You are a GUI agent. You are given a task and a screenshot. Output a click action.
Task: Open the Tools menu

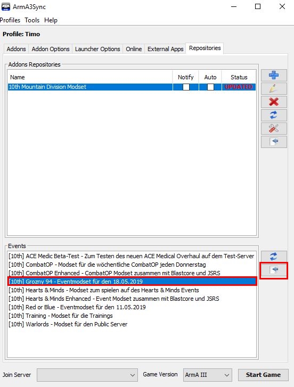click(32, 20)
